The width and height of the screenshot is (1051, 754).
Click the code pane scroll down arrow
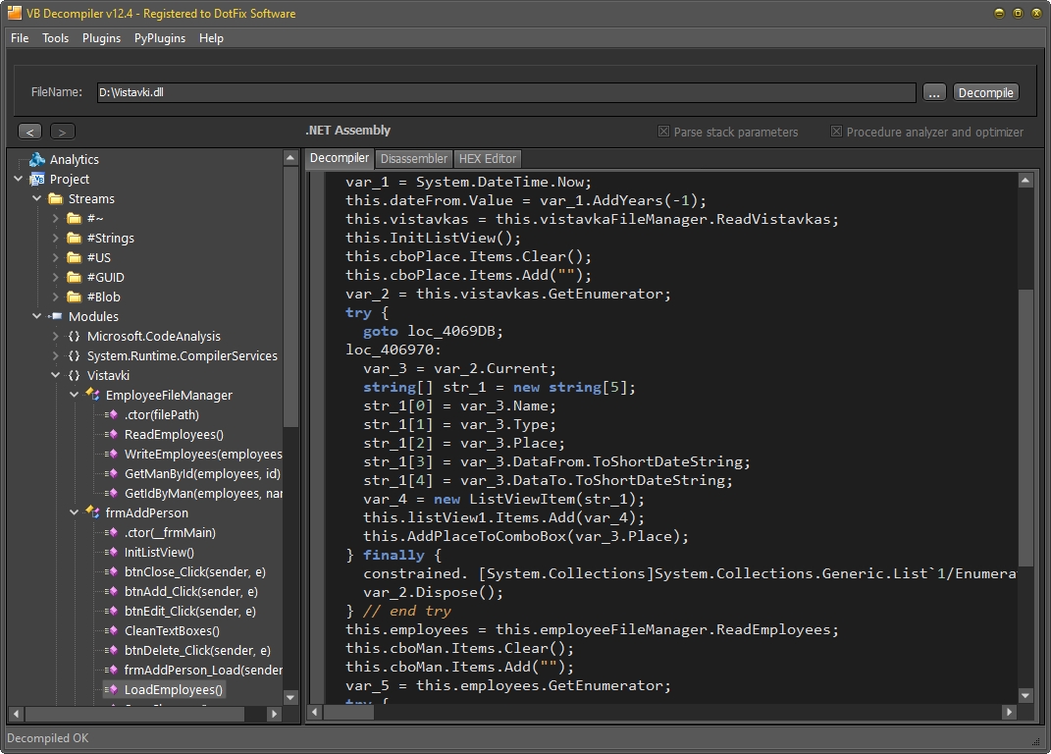[x=1025, y=696]
